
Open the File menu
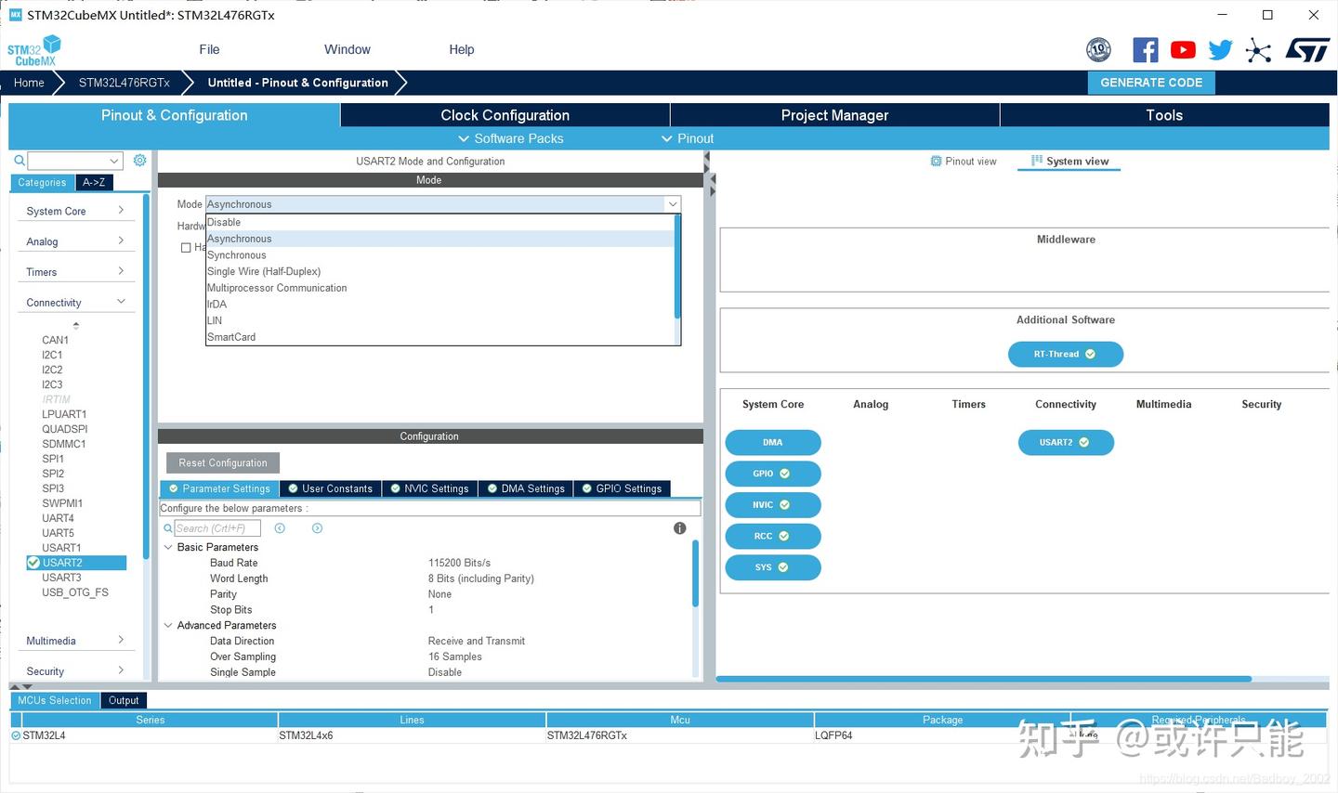pyautogui.click(x=209, y=50)
